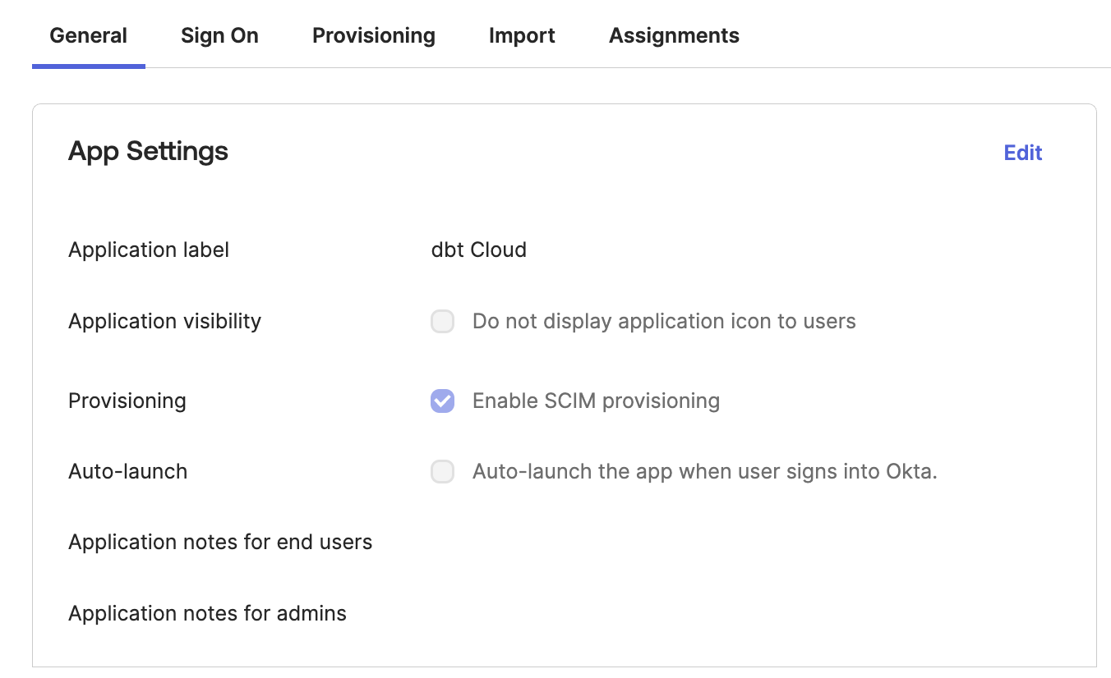1111x678 pixels.
Task: Click the dbt Cloud application label value
Action: click(479, 250)
